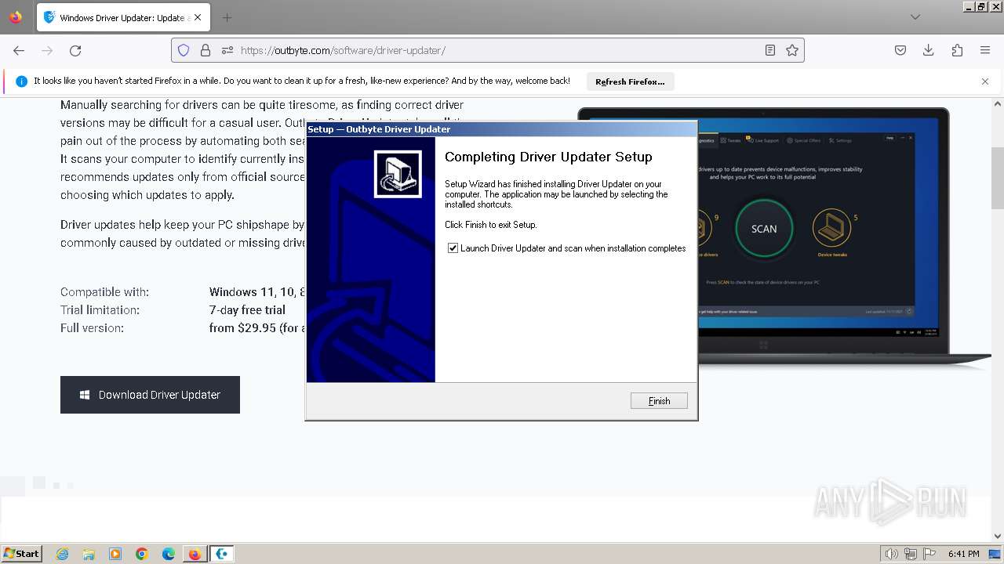Click the notification info icon
Screen dimensions: 1004x564
coord(21,81)
